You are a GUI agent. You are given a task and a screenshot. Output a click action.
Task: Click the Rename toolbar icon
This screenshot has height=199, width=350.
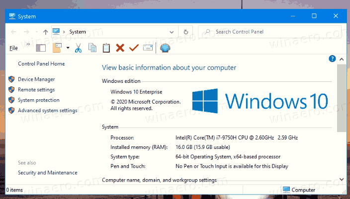coord(148,48)
